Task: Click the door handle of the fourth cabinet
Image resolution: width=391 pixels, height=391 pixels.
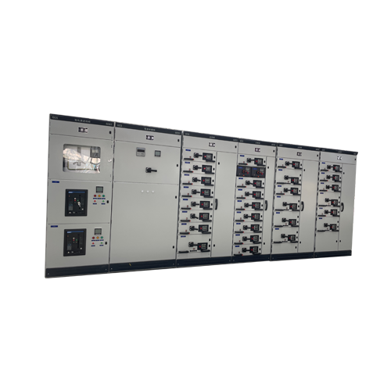Action: pos(266,205)
